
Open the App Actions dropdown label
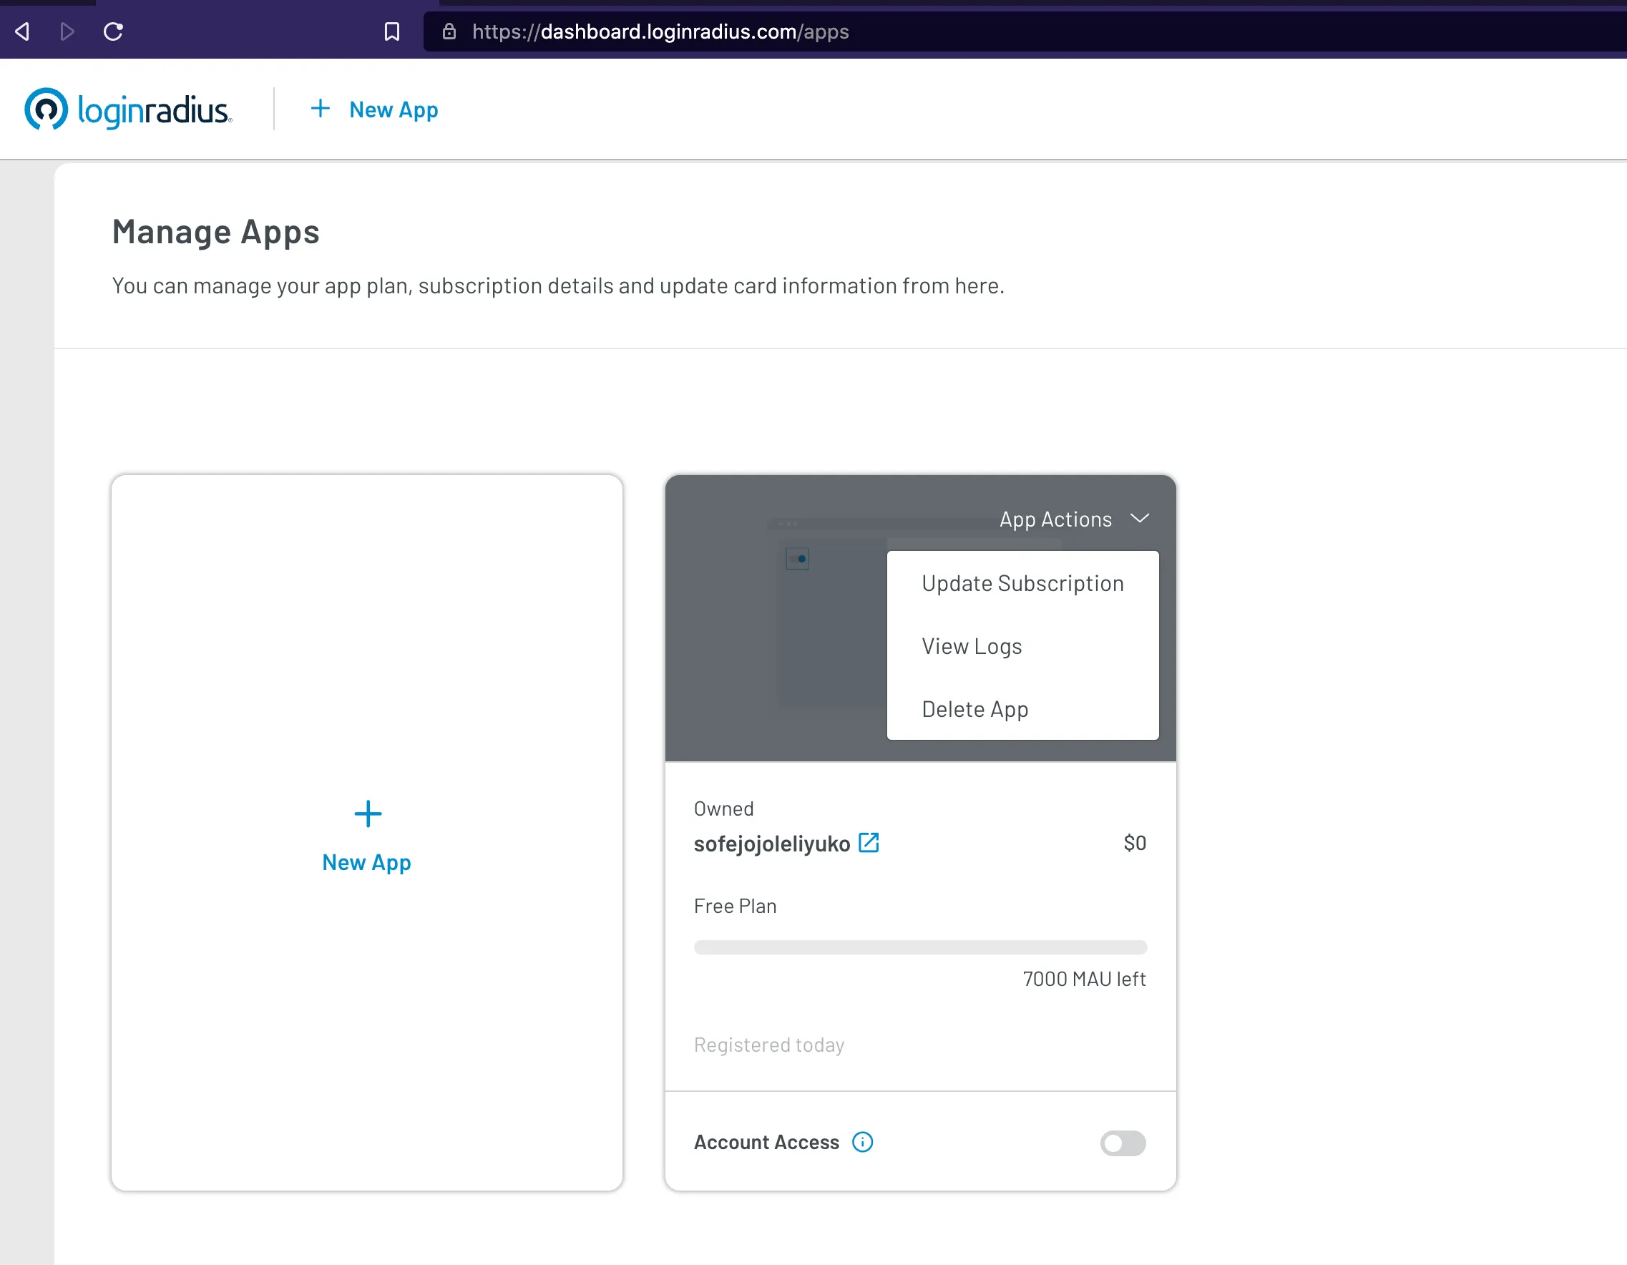click(x=1055, y=519)
